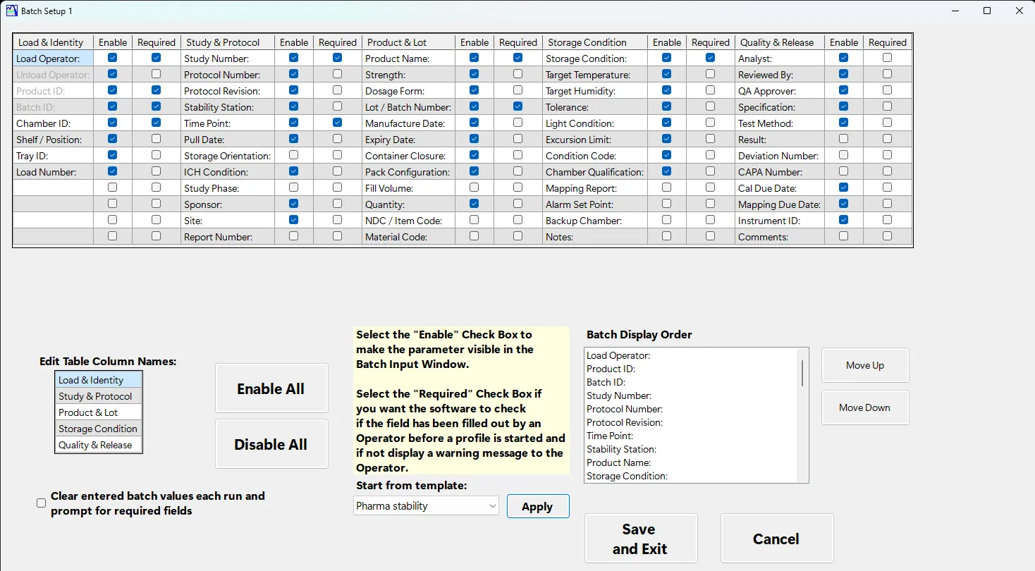Screen dimensions: 1035x571
Task: Click the Excursion Limit: label cell
Action: click(595, 140)
